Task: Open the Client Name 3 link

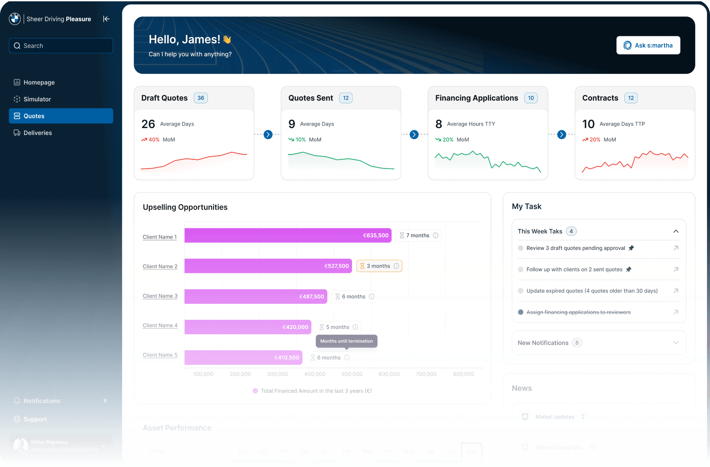Action: (x=160, y=296)
